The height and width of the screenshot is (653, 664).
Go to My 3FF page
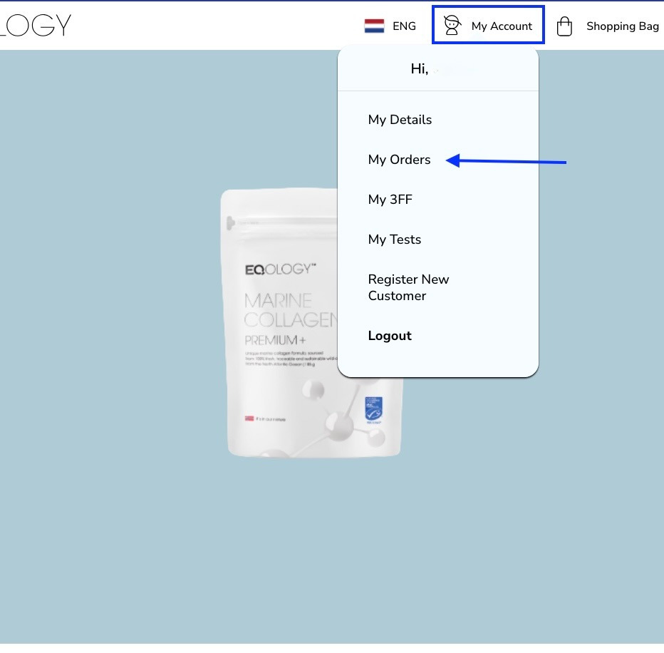[390, 200]
